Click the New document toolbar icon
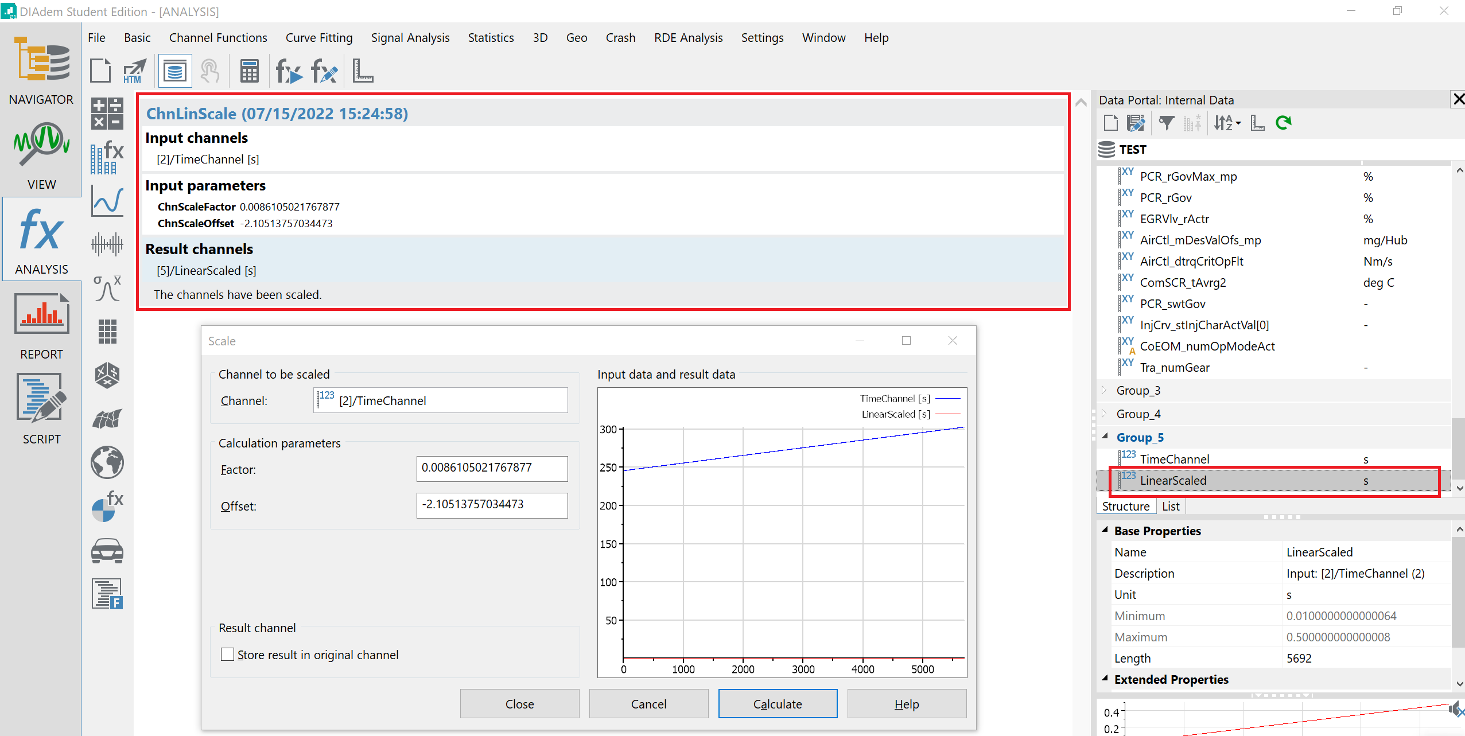This screenshot has height=736, width=1465. 100,71
